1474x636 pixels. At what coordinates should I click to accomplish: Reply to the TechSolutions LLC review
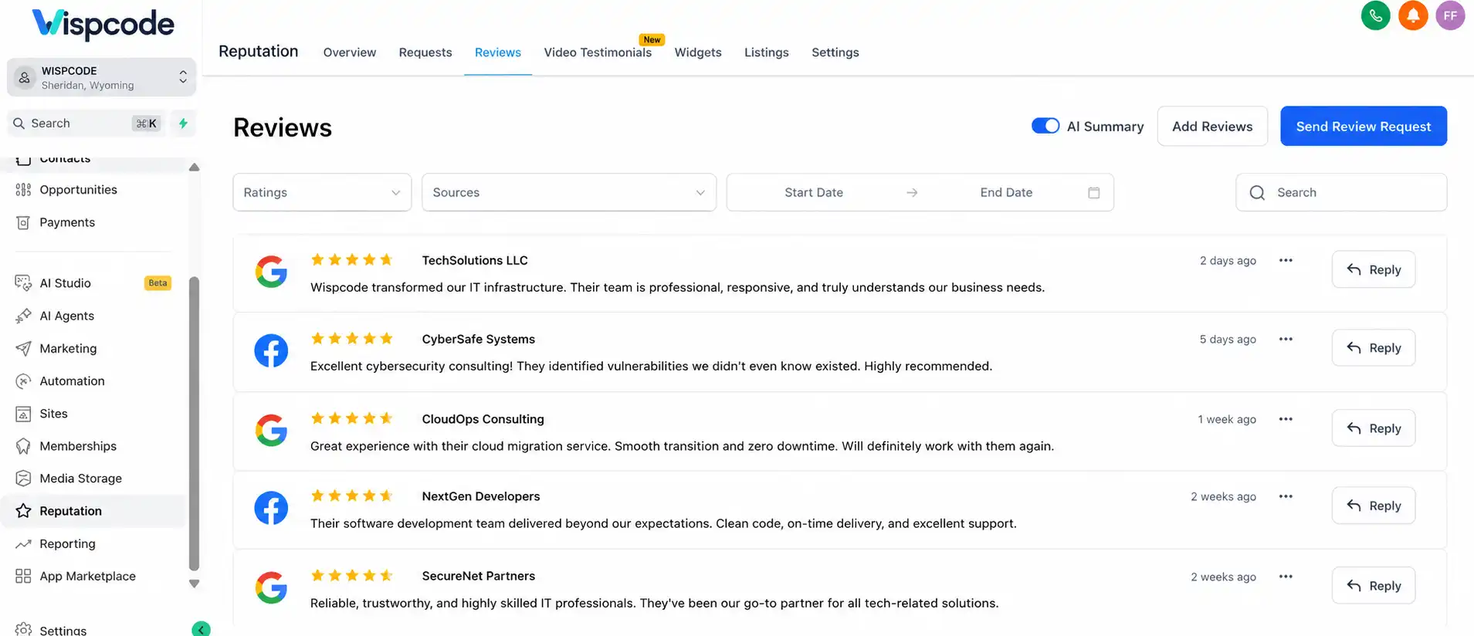click(1374, 269)
